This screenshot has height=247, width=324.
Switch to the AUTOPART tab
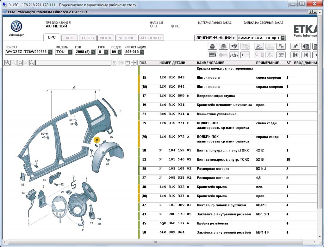click(x=151, y=38)
